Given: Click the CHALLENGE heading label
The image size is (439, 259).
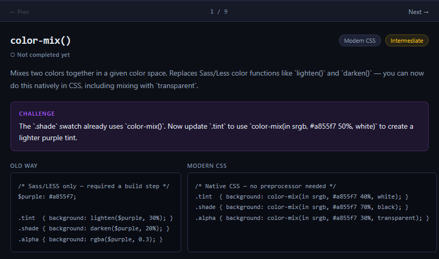Looking at the screenshot, I should [37, 114].
